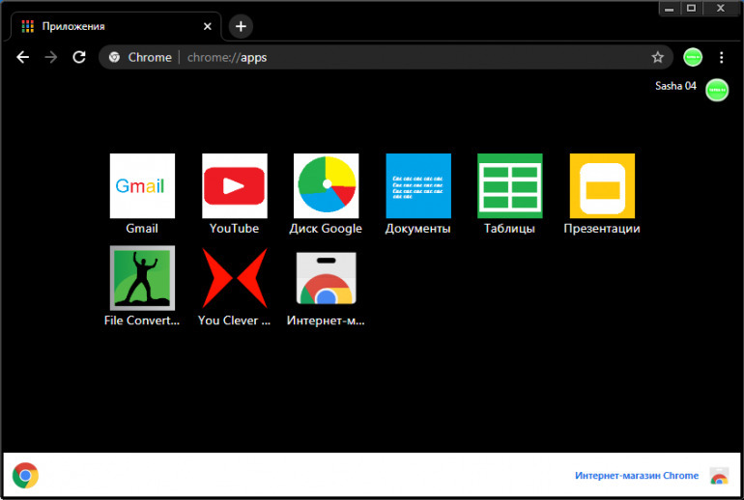Go back to the previous page
Screen dimensions: 744x500
22,57
